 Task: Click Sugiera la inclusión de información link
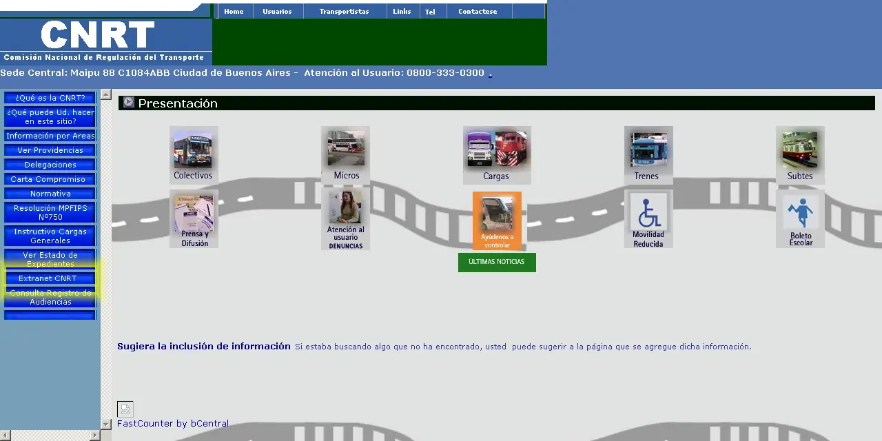pos(204,346)
